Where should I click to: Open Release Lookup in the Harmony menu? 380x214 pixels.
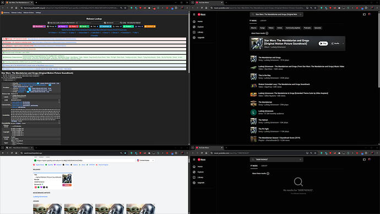[17, 13]
